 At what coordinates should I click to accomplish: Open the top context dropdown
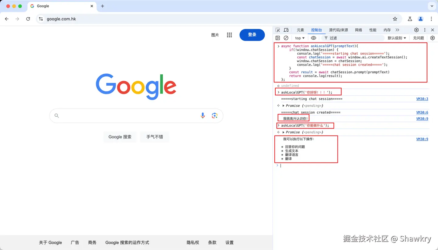pos(300,38)
